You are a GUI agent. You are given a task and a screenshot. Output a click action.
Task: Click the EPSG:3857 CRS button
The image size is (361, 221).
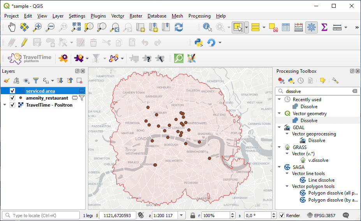coord(321,215)
